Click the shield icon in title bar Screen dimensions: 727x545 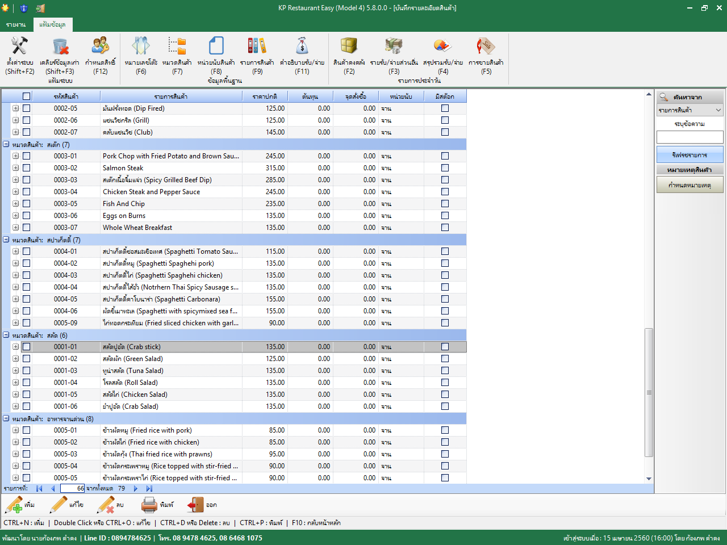[23, 8]
